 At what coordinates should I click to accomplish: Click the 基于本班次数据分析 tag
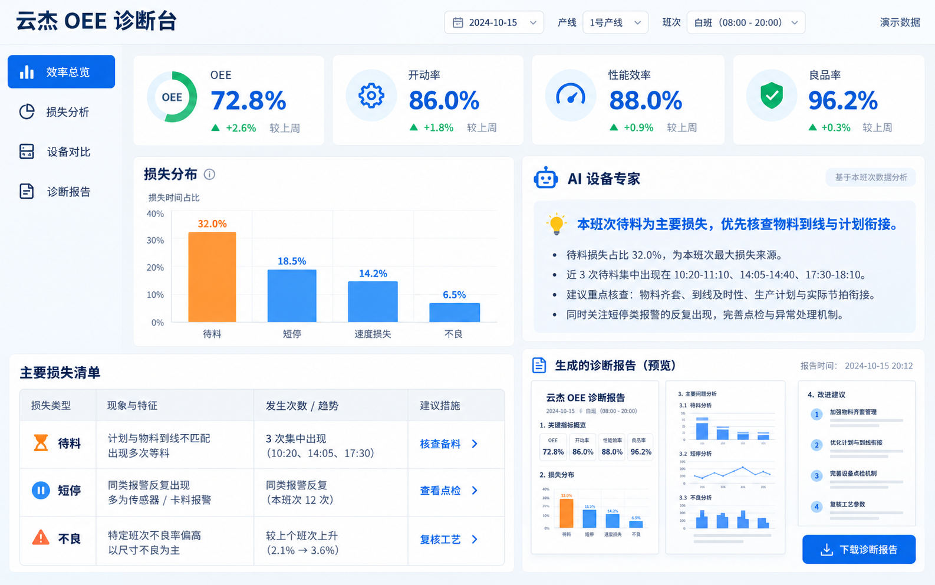[x=871, y=178]
